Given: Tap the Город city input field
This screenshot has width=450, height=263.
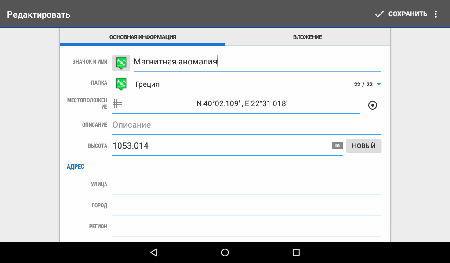Looking at the screenshot, I should [x=246, y=206].
